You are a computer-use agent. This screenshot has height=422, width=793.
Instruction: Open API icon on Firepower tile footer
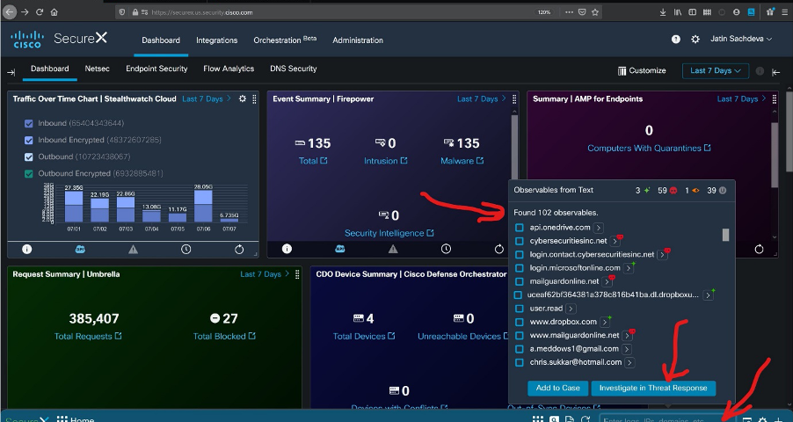pos(340,249)
